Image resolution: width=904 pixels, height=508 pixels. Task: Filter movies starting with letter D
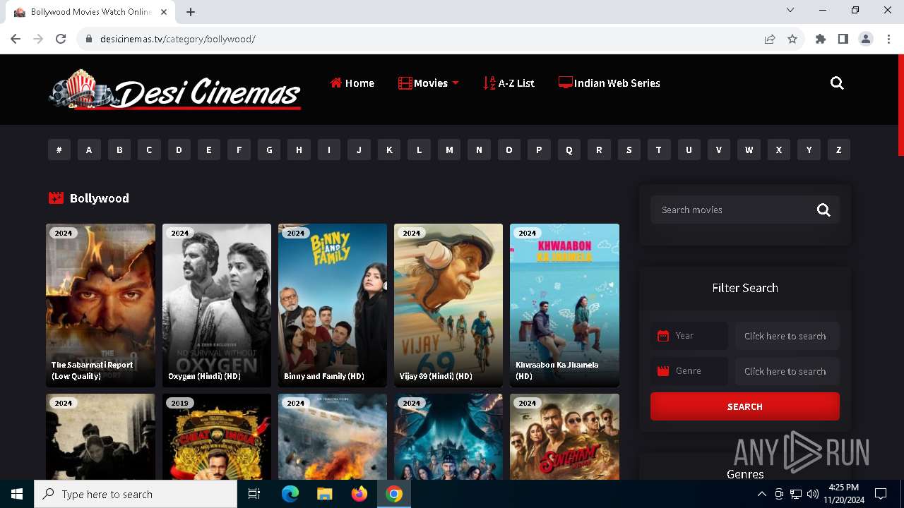[x=179, y=150]
